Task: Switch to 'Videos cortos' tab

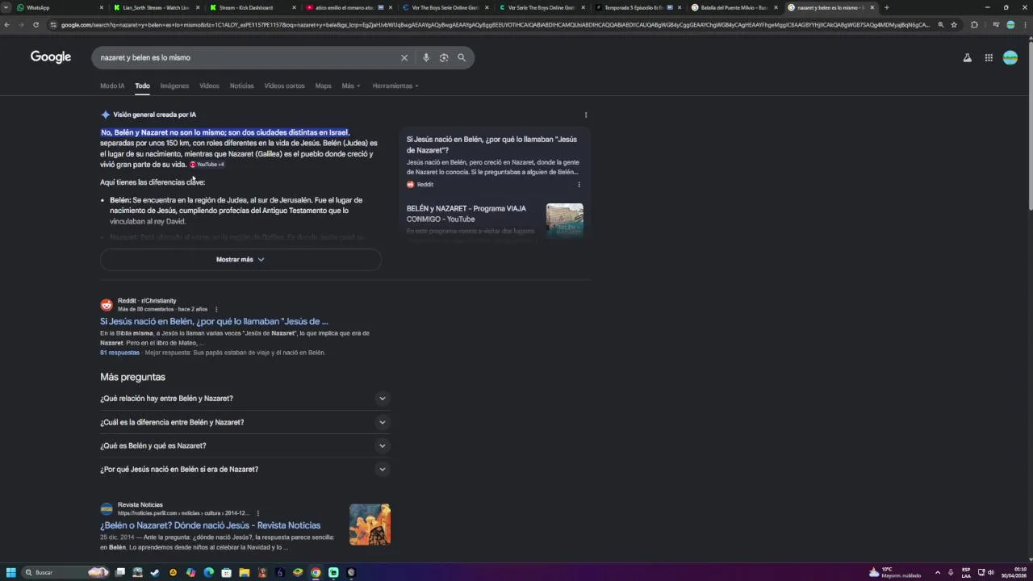Action: (284, 86)
